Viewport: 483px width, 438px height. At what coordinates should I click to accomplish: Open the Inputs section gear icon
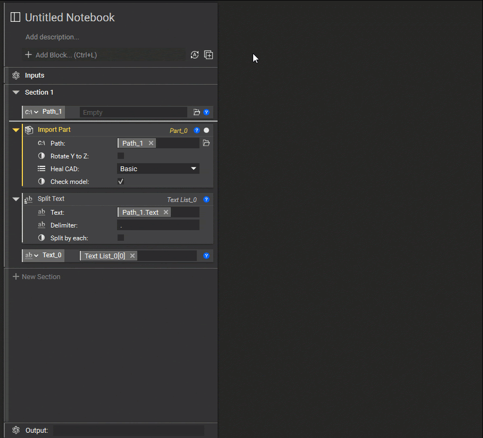(16, 75)
